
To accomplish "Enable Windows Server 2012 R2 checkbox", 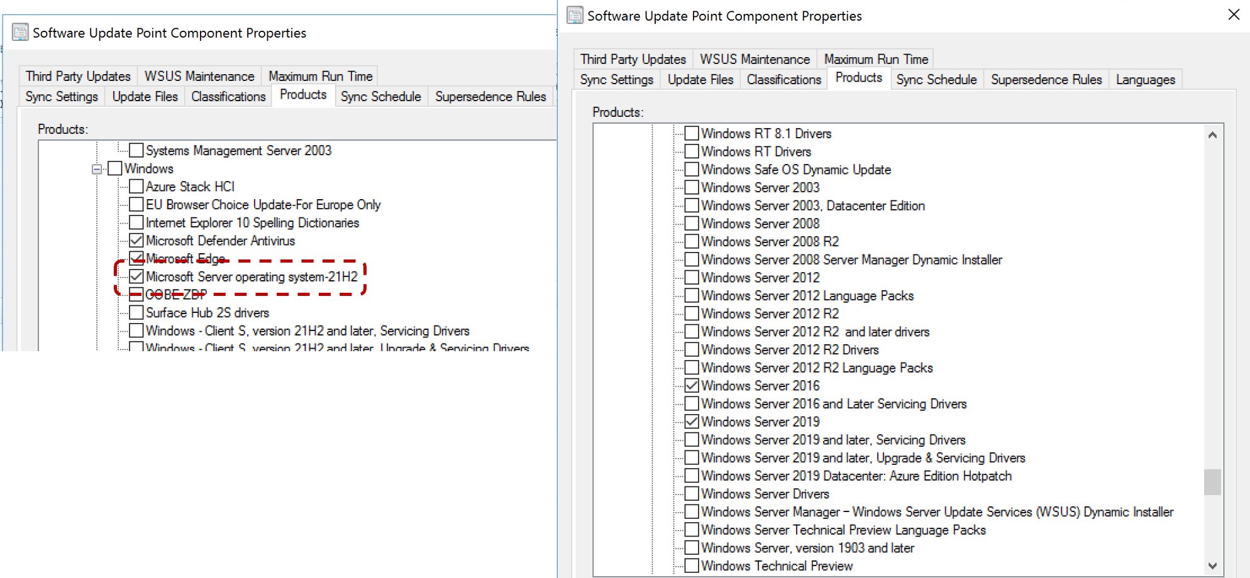I will [692, 314].
